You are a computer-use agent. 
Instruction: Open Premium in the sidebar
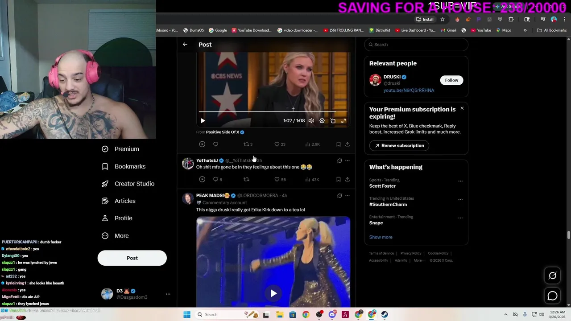coord(120,149)
